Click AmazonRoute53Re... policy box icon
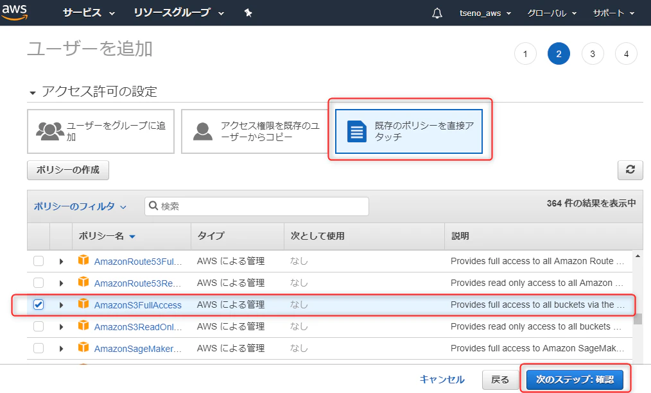The height and width of the screenshot is (393, 651). [x=83, y=282]
